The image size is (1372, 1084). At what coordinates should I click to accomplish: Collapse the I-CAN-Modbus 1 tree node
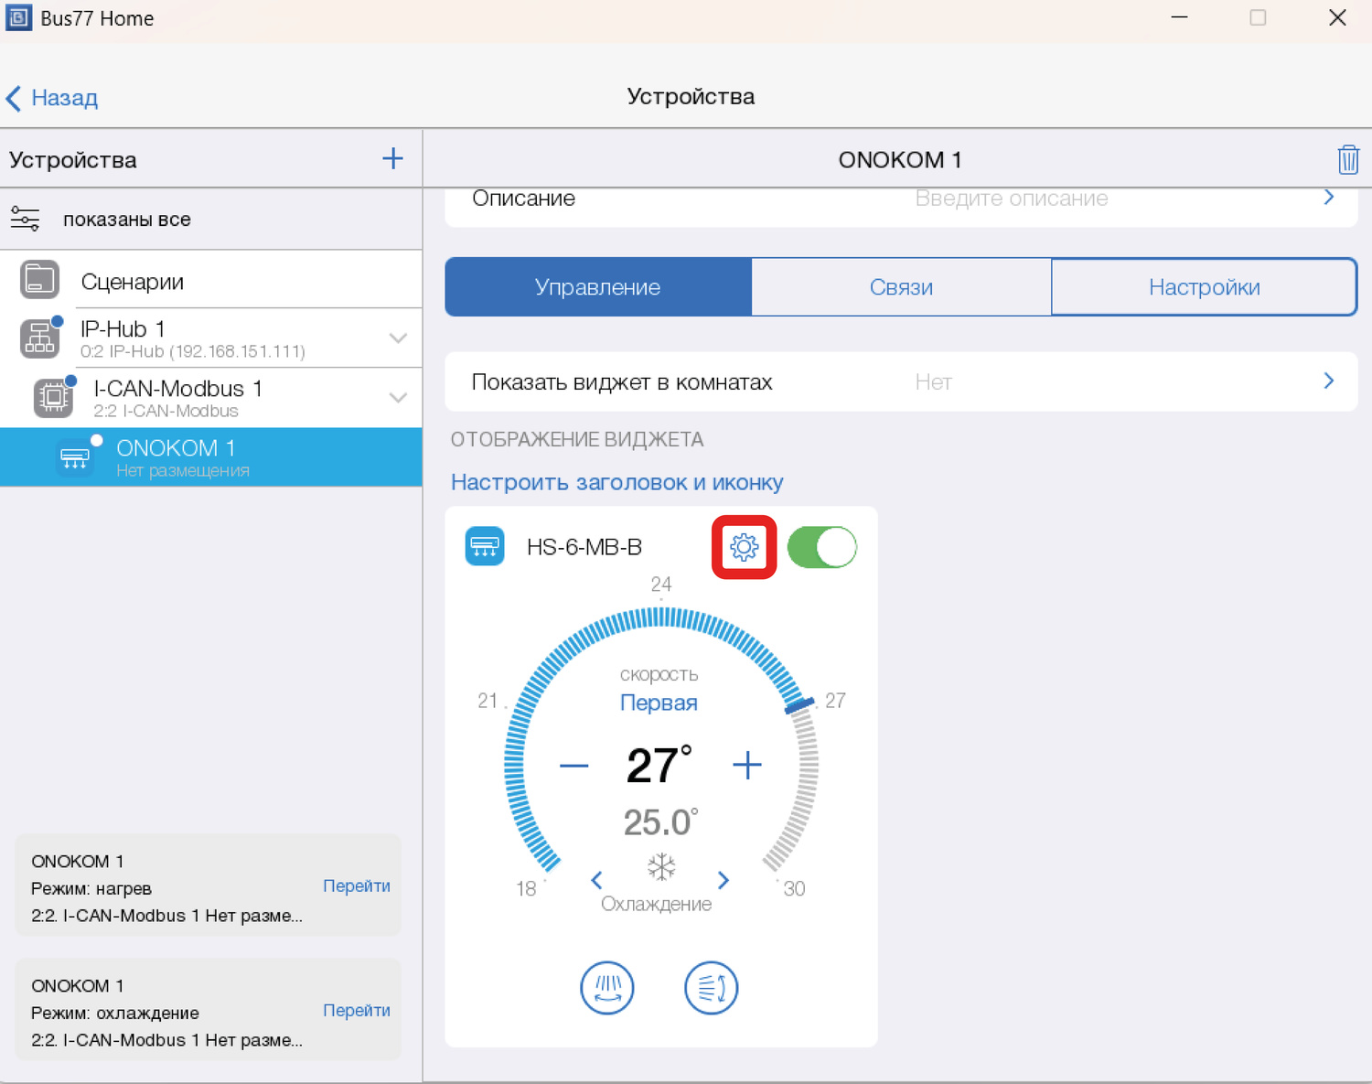pyautogui.click(x=398, y=398)
